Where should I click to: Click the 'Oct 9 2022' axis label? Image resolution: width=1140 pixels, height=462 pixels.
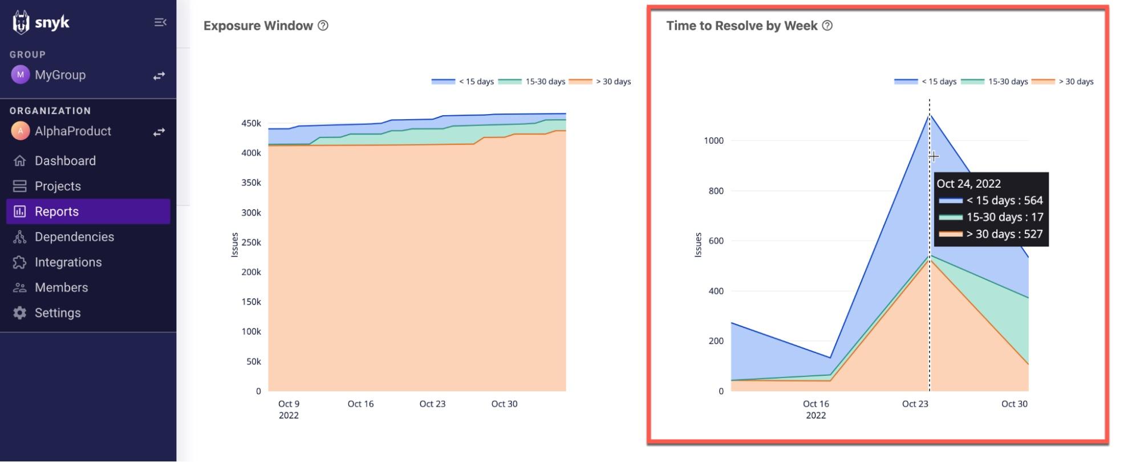tap(289, 410)
